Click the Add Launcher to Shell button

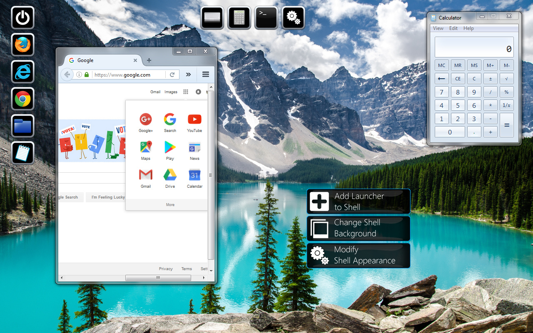click(x=358, y=201)
